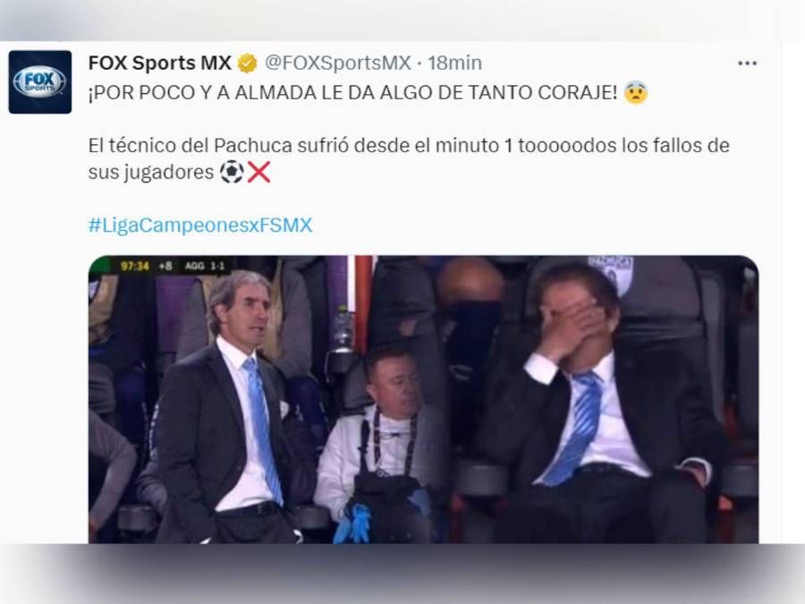This screenshot has width=805, height=604.
Task: Click the AGG 1-1 aggregate score overlay
Action: (205, 266)
